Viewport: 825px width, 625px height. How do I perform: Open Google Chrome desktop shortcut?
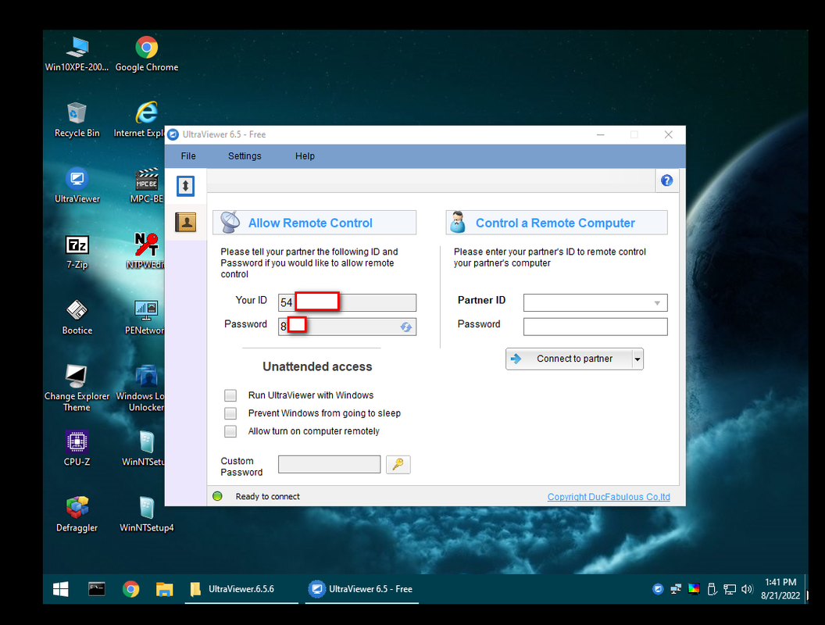coord(147,54)
